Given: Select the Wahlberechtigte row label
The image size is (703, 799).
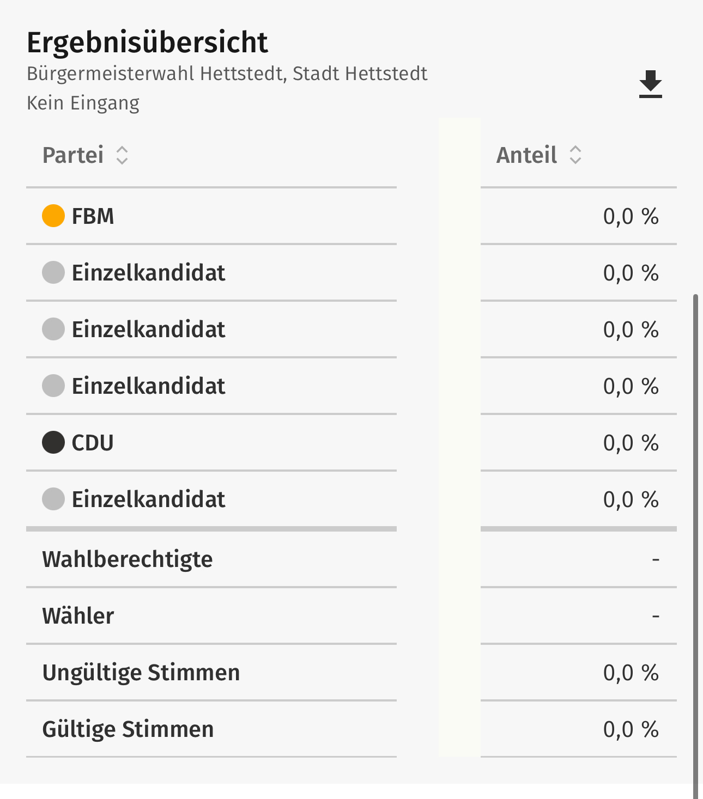Looking at the screenshot, I should coord(128,559).
